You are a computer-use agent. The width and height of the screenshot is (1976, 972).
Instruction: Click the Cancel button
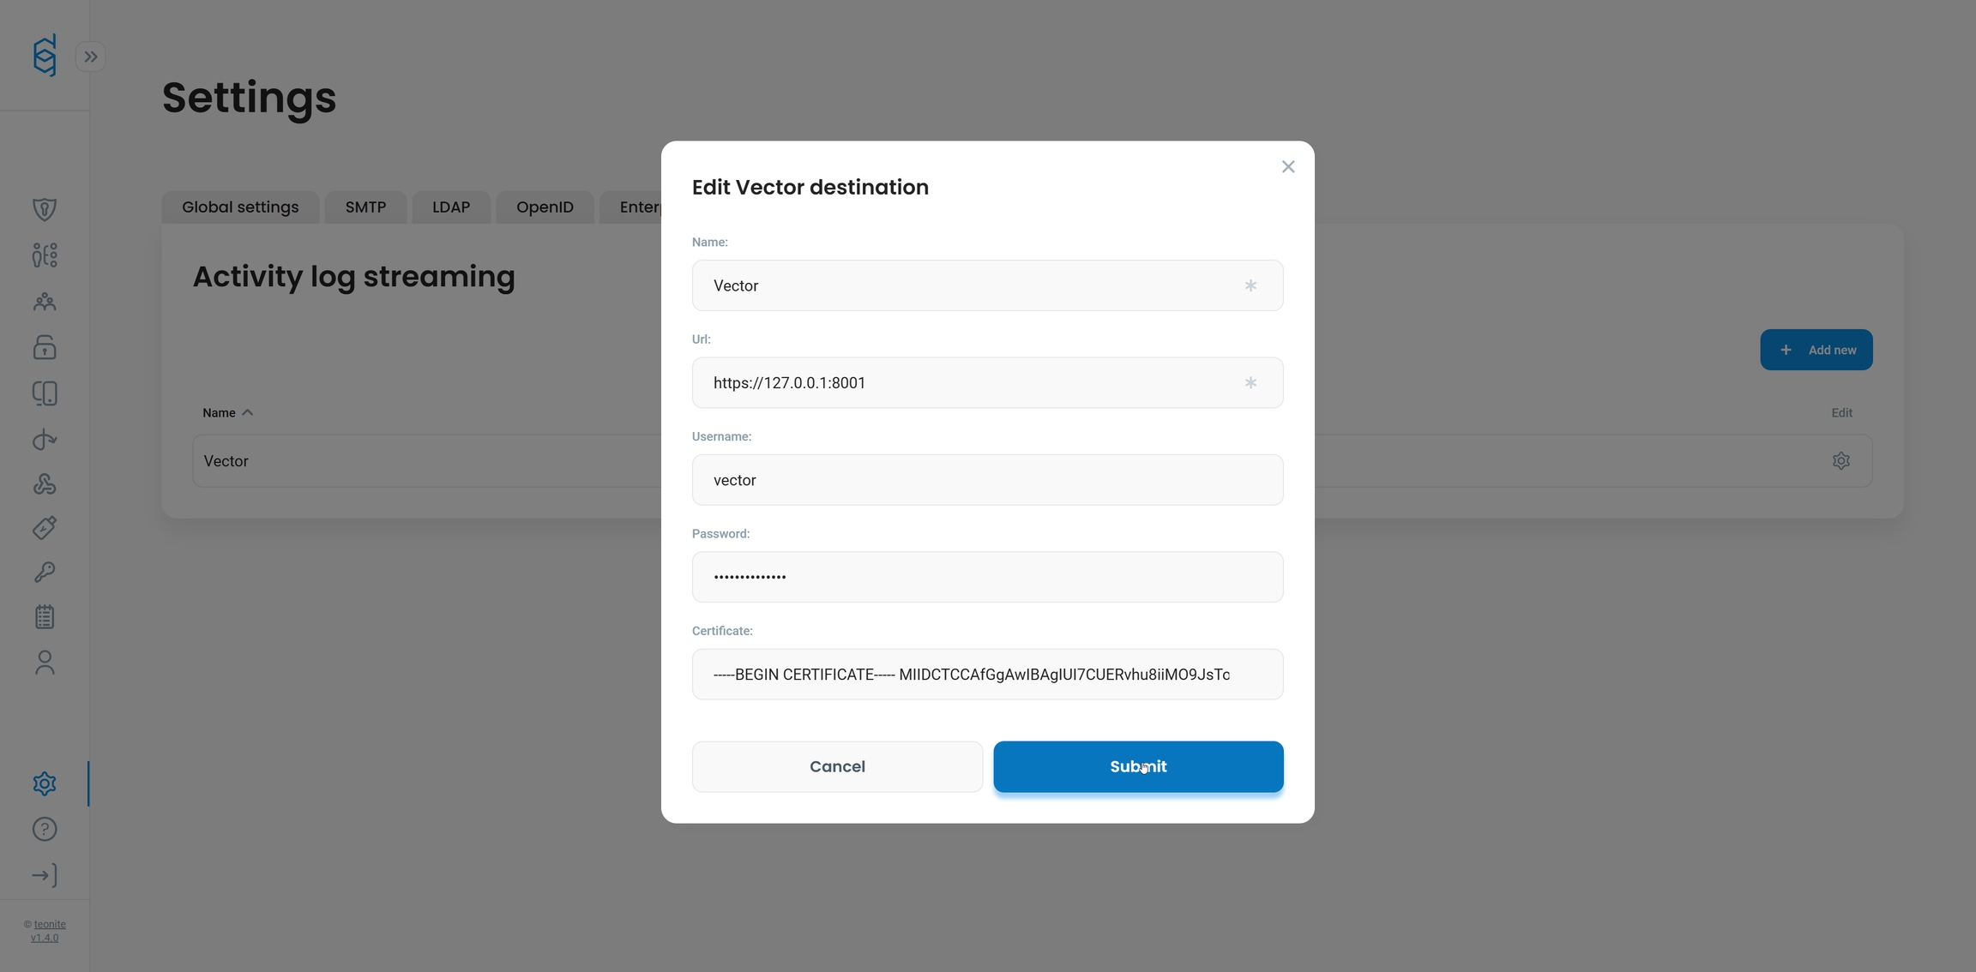(x=837, y=766)
